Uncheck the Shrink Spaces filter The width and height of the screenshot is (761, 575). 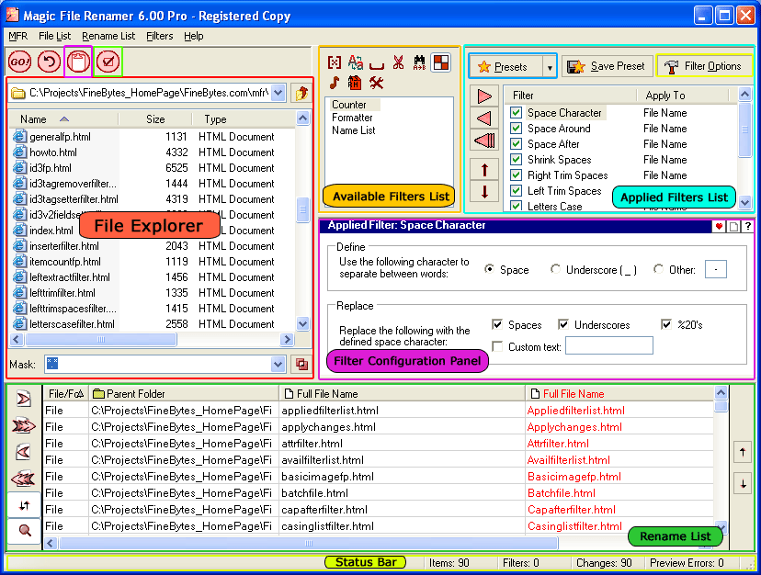click(x=516, y=159)
